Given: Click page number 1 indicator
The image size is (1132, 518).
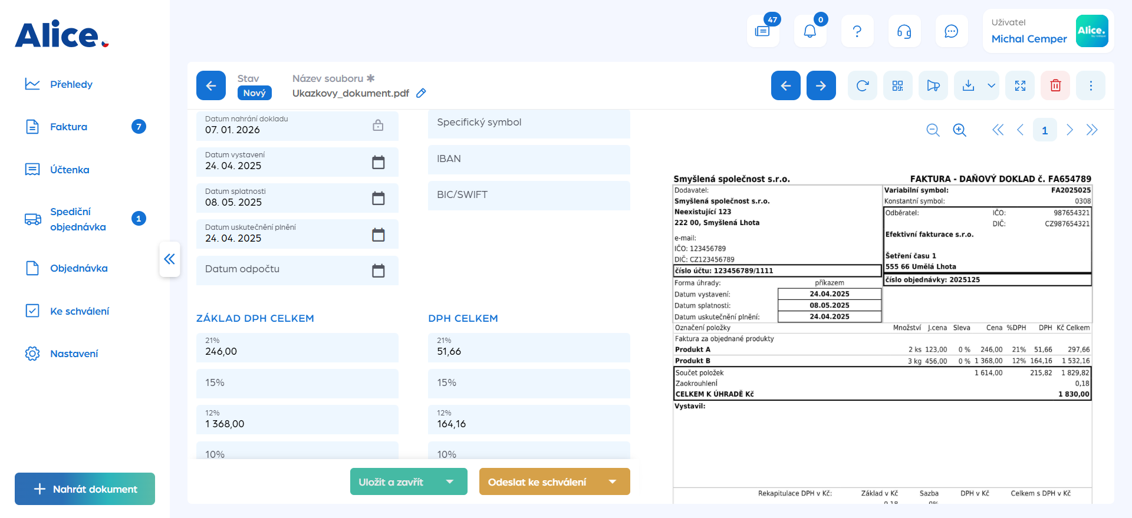Looking at the screenshot, I should 1045,130.
